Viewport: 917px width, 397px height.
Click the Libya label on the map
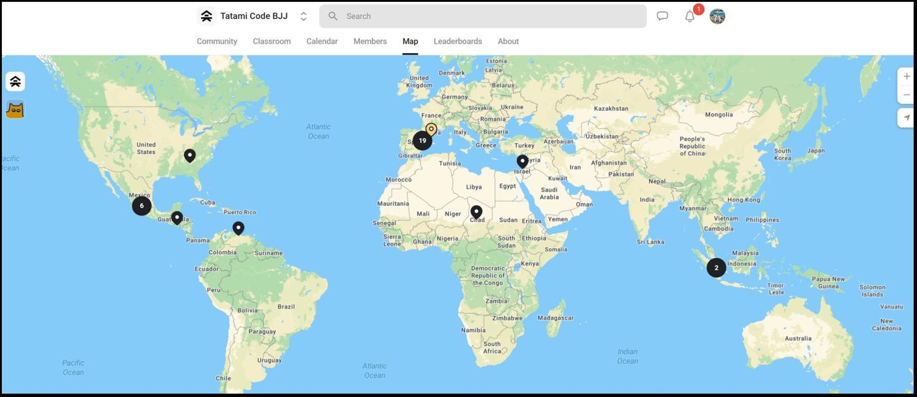coord(474,187)
